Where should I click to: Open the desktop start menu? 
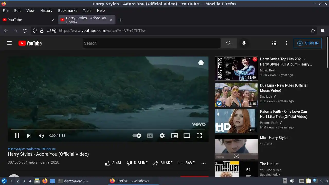4,181
